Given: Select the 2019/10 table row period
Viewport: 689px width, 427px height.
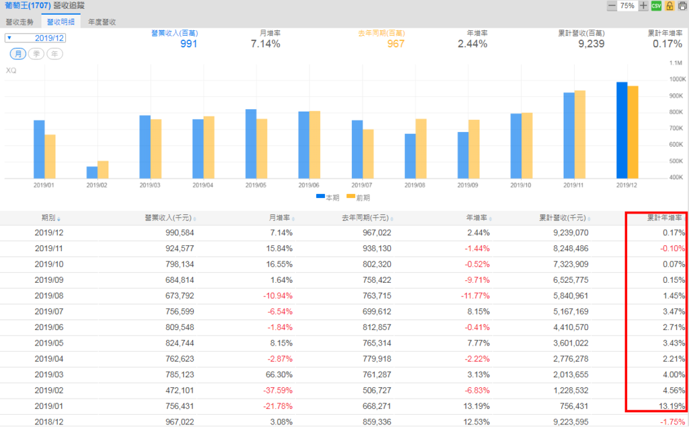Looking at the screenshot, I should coord(48,264).
